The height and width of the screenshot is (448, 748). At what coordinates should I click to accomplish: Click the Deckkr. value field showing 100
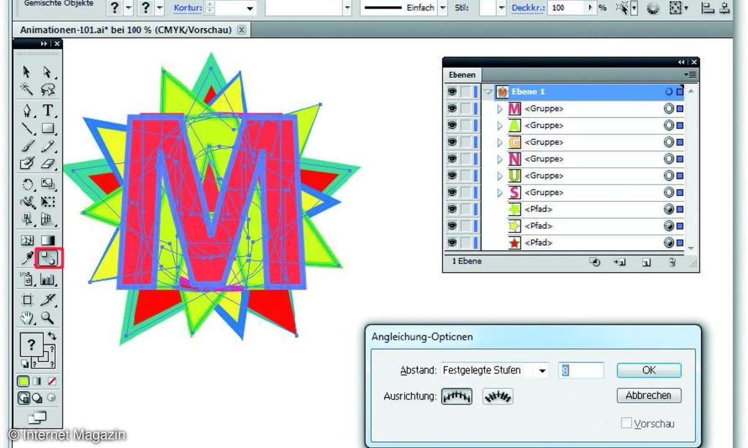(567, 8)
